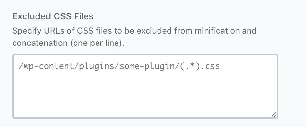The image size is (306, 127).
Task: Click the placeholder text /wp-content/plugins/some-plugin/(.*).css
Action: point(119,66)
